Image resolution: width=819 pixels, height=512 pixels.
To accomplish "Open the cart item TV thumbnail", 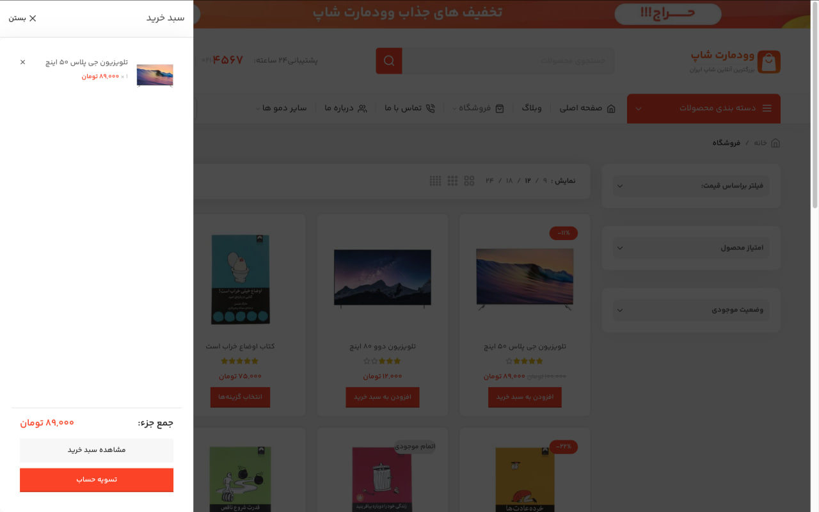I will 155,75.
